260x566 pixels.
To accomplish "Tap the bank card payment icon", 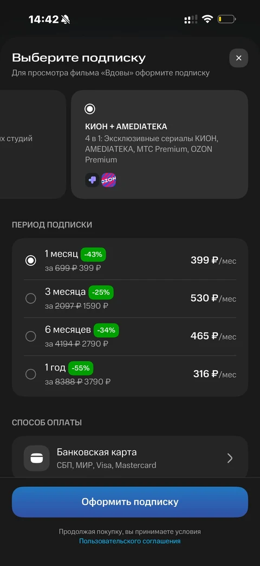I will pyautogui.click(x=36, y=458).
